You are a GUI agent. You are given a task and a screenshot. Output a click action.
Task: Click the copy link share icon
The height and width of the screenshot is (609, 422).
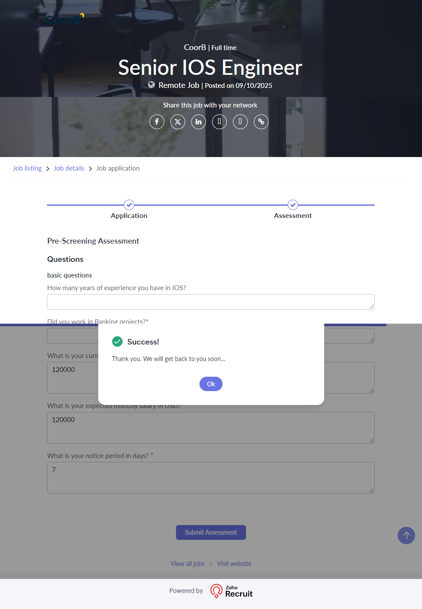tap(261, 122)
